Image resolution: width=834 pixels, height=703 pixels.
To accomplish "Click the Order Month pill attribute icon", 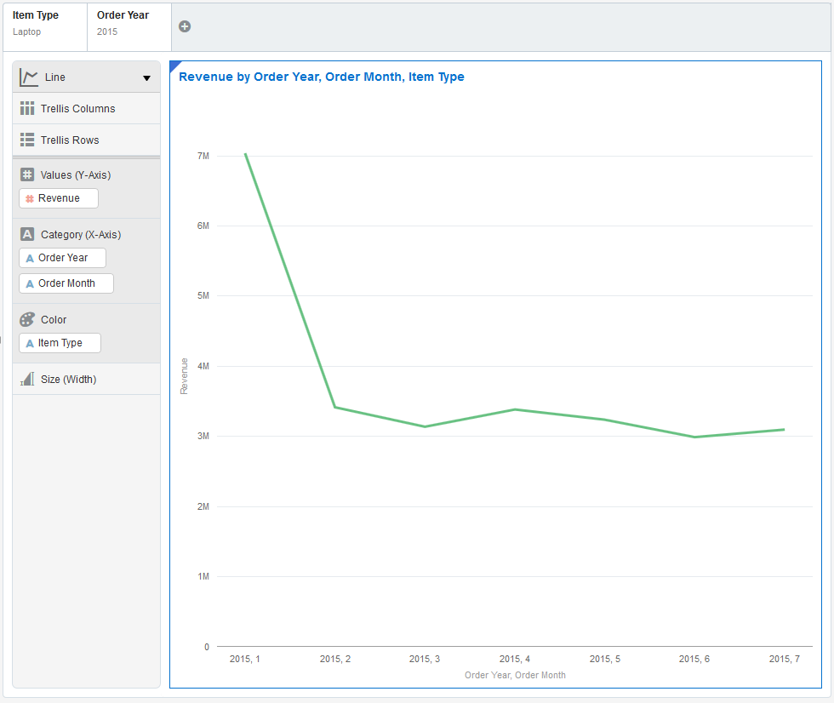I will click(x=30, y=283).
